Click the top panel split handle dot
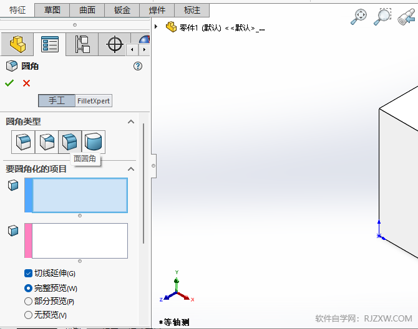The width and height of the screenshot is (418, 329). [x=75, y=25]
